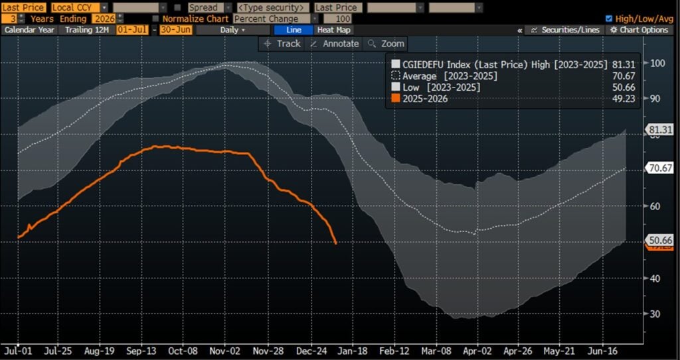Click orange 2025-2026 legend swatch
The image size is (680, 360).
click(x=394, y=100)
